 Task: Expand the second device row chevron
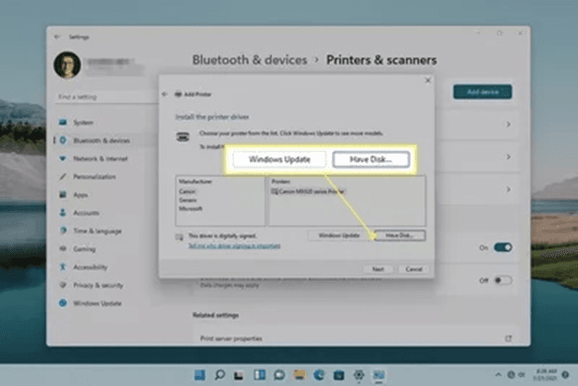509,156
